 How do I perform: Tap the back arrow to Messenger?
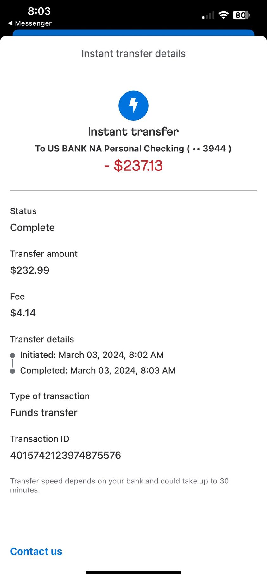coord(10,23)
